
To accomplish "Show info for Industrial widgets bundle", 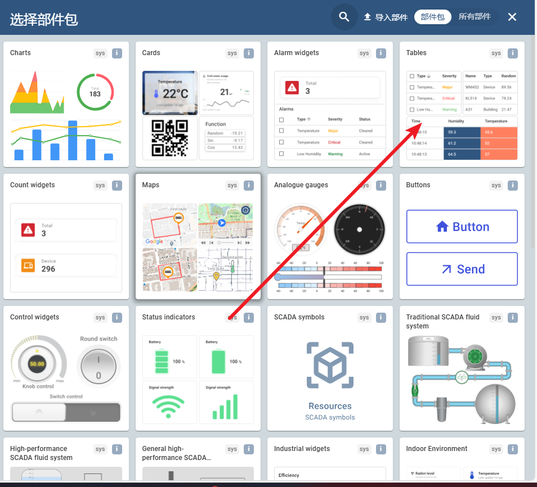I will point(381,449).
